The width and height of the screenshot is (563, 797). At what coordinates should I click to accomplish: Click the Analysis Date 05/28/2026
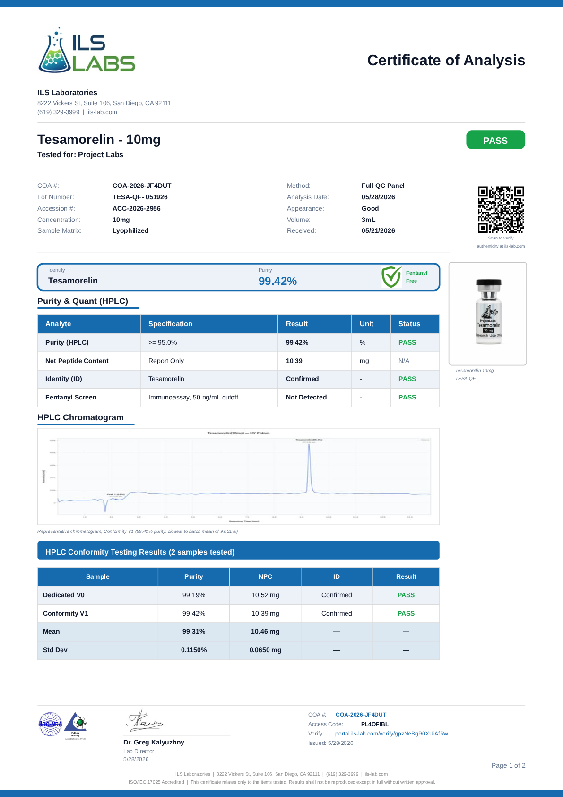point(378,197)
